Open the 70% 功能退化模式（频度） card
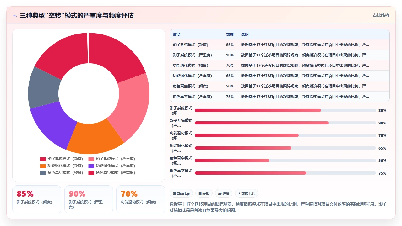402x226 pixels. (141, 199)
